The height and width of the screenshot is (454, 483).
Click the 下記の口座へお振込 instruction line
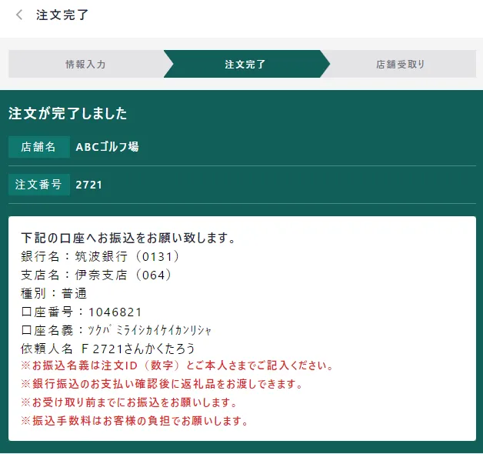click(128, 238)
